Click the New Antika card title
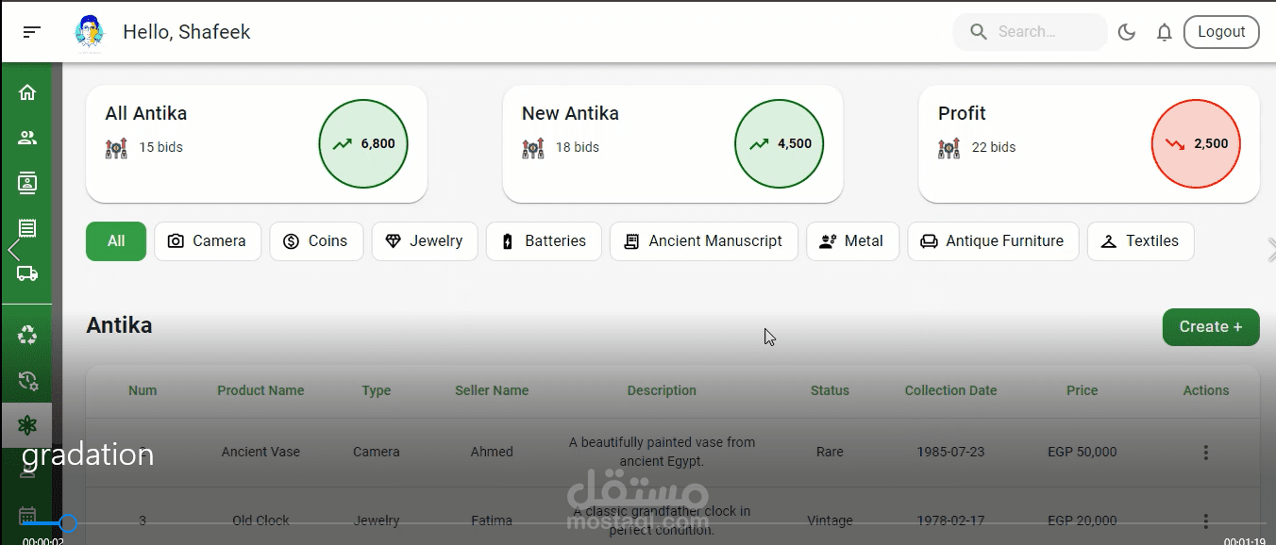The image size is (1276, 545). click(x=570, y=113)
